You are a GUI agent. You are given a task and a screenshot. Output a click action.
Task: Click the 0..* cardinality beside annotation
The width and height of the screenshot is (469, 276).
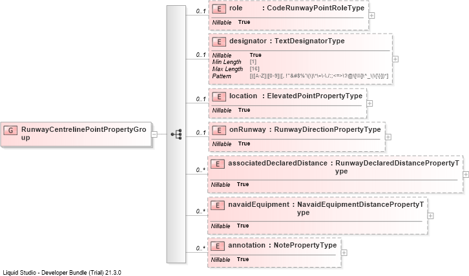point(201,248)
